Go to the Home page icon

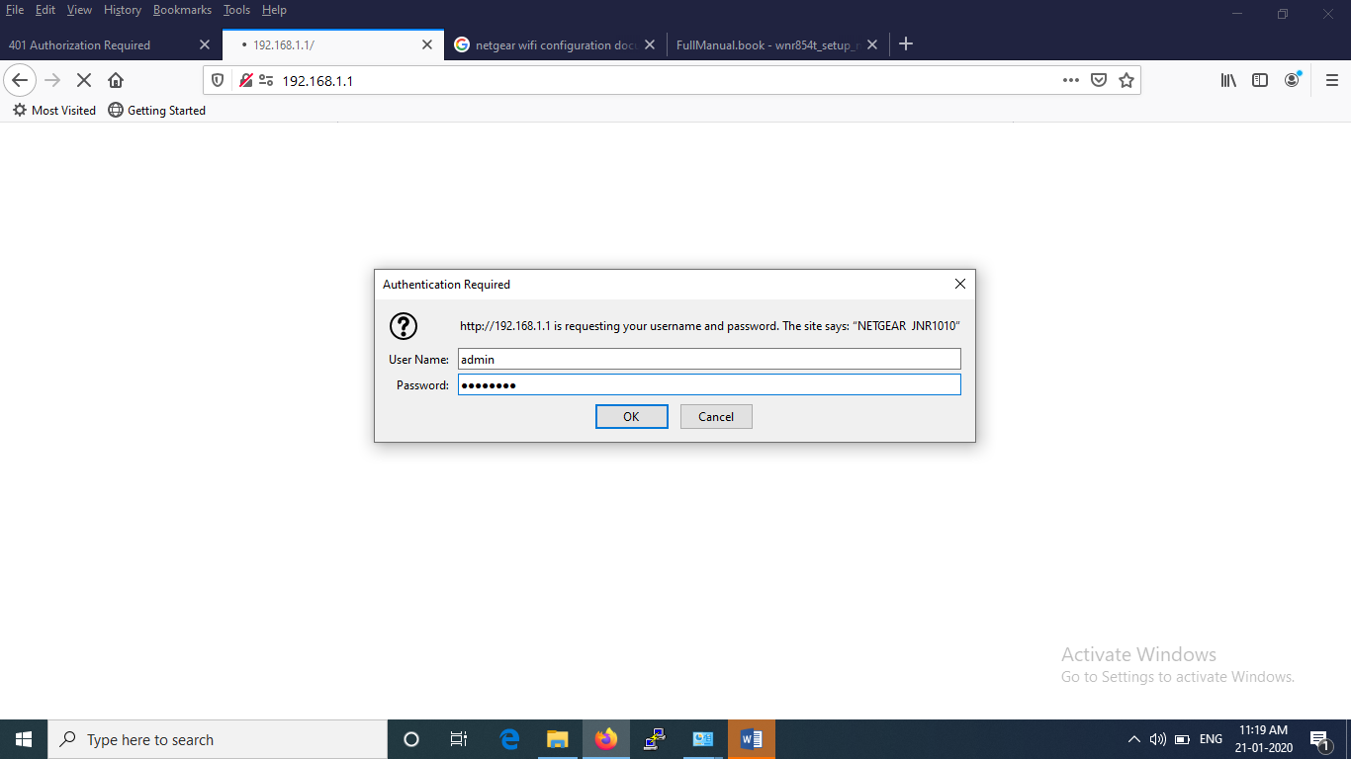pos(116,80)
